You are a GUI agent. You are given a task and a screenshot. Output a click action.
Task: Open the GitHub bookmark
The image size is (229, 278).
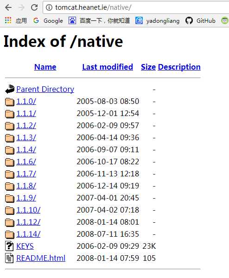click(200, 21)
